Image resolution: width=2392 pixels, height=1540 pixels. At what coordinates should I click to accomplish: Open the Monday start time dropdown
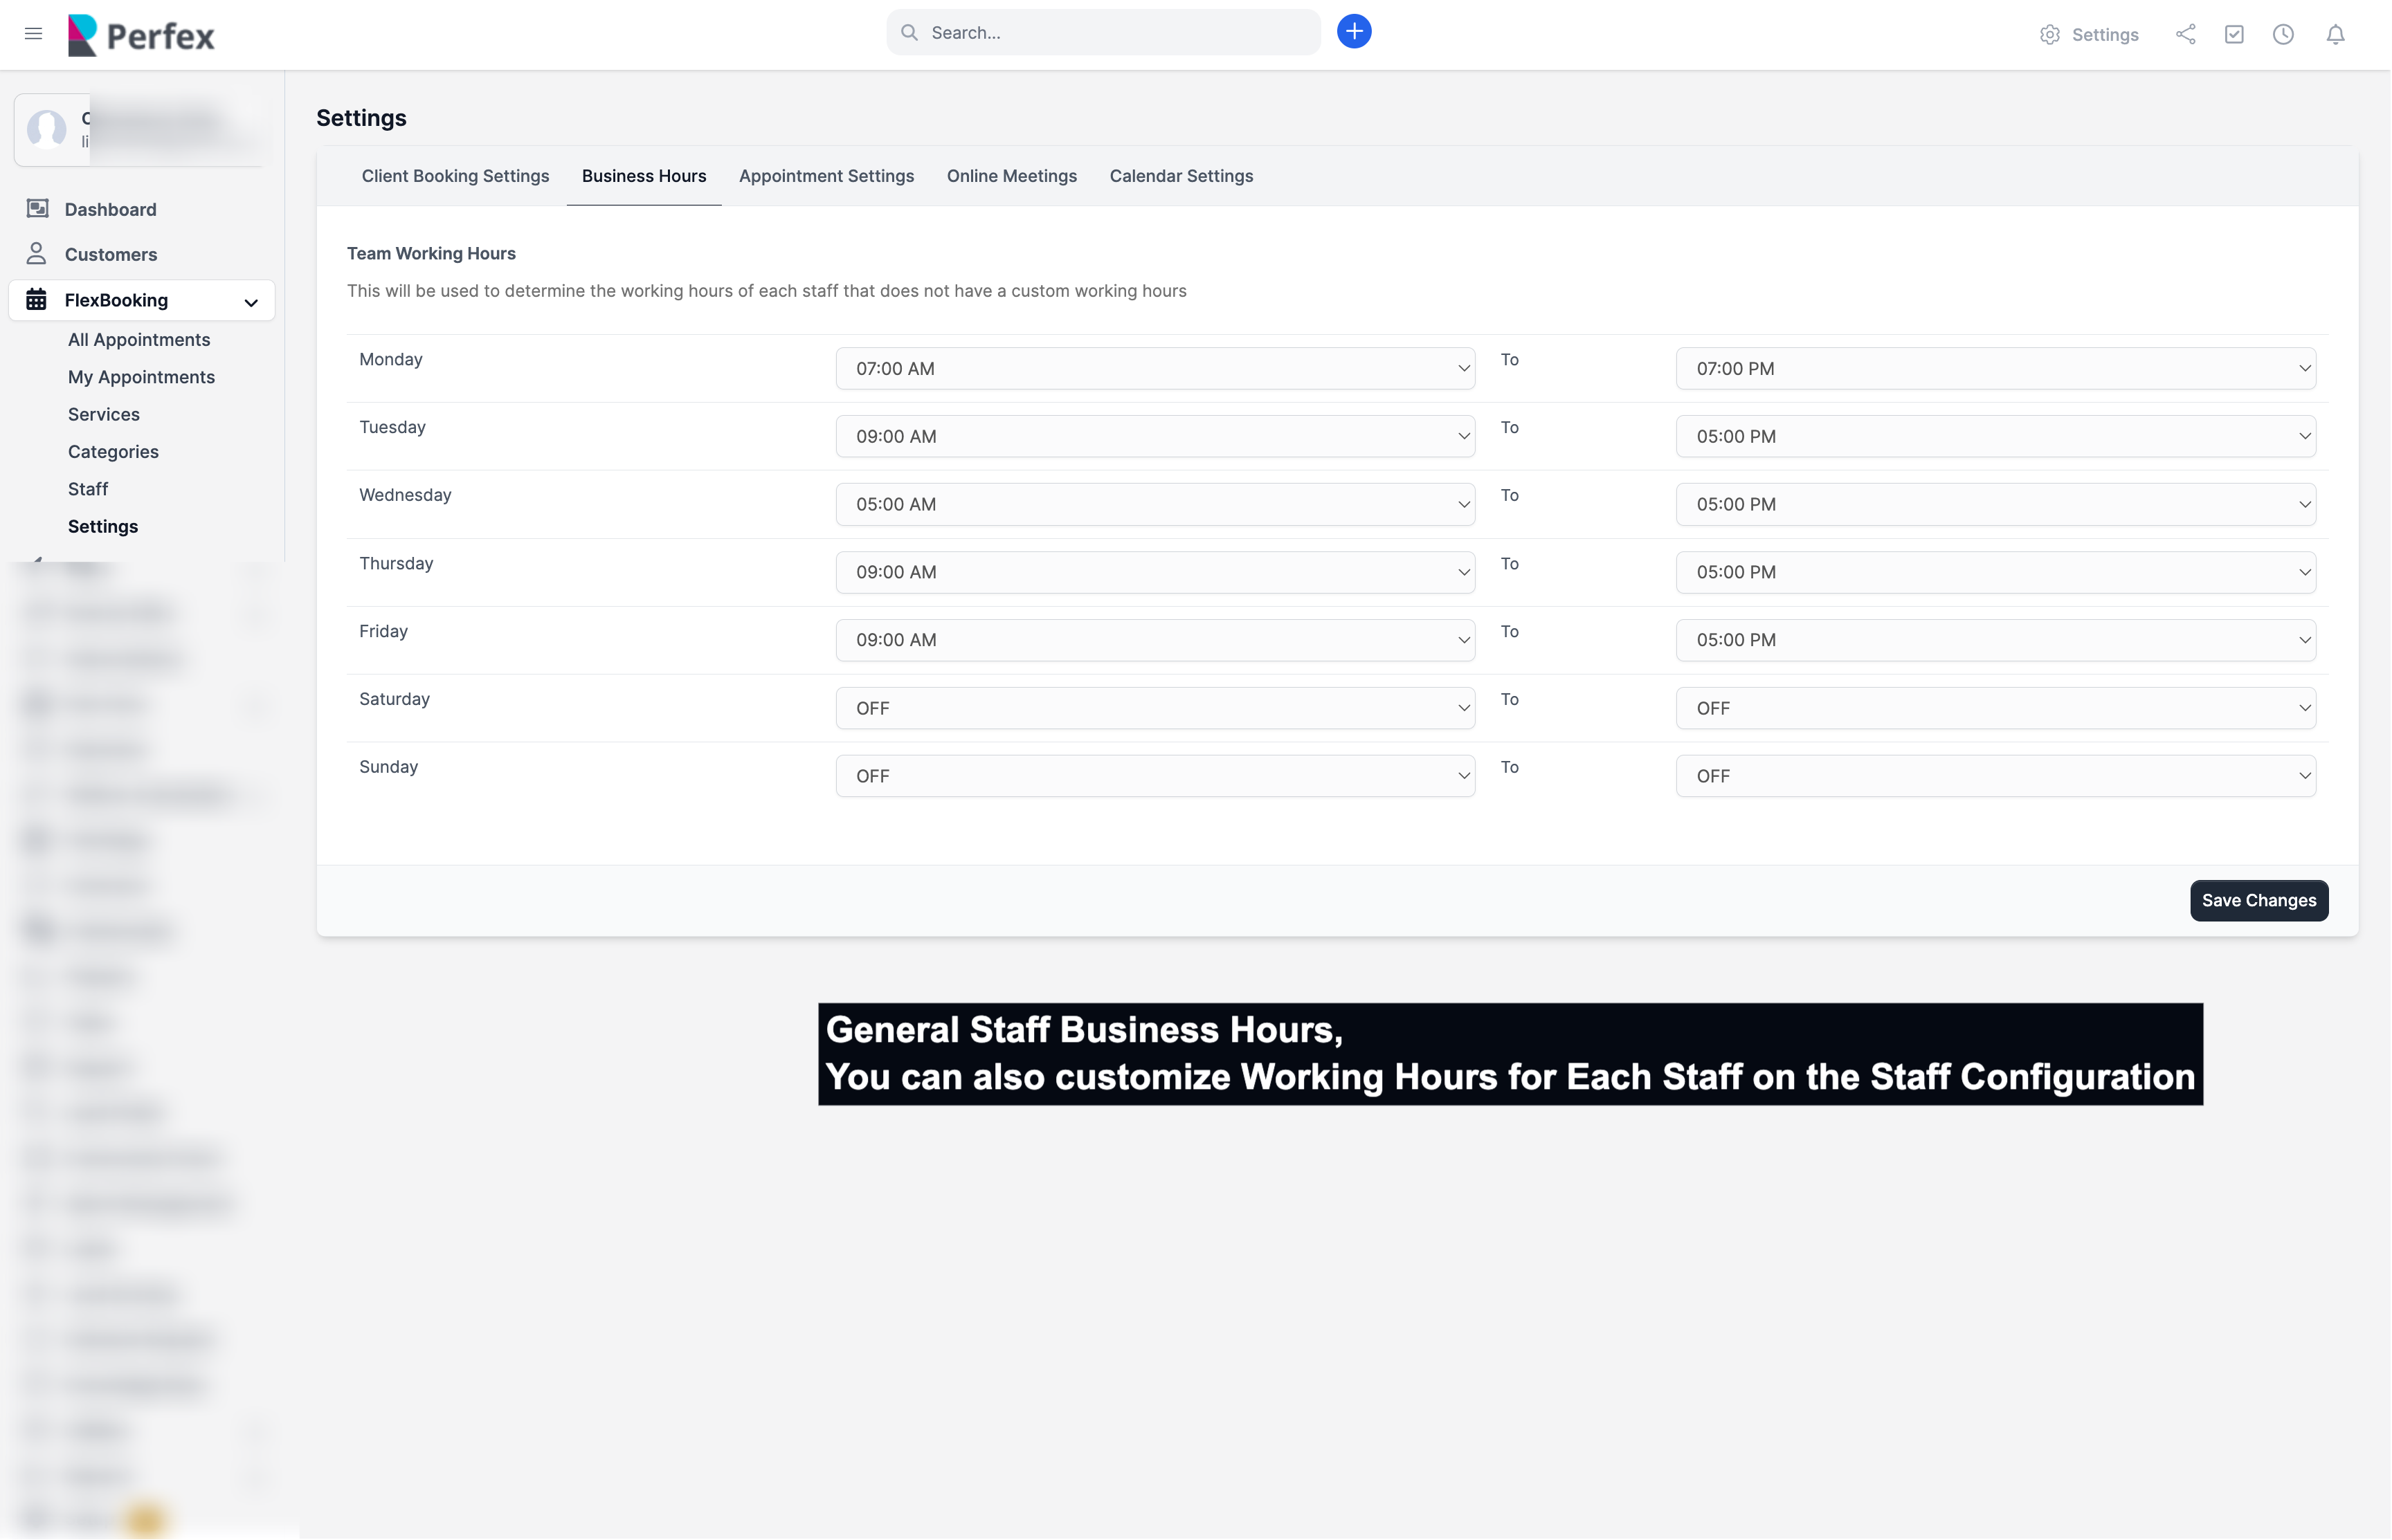point(1154,369)
